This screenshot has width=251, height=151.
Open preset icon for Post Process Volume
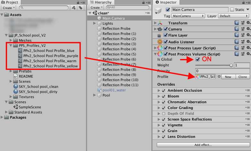pyautogui.click(x=243, y=54)
